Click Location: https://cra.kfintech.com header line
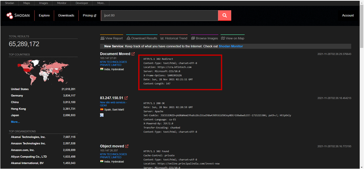 coord(167,67)
